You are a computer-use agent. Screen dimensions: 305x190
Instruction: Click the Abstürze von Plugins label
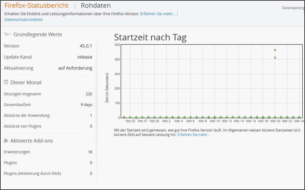tap(23, 126)
